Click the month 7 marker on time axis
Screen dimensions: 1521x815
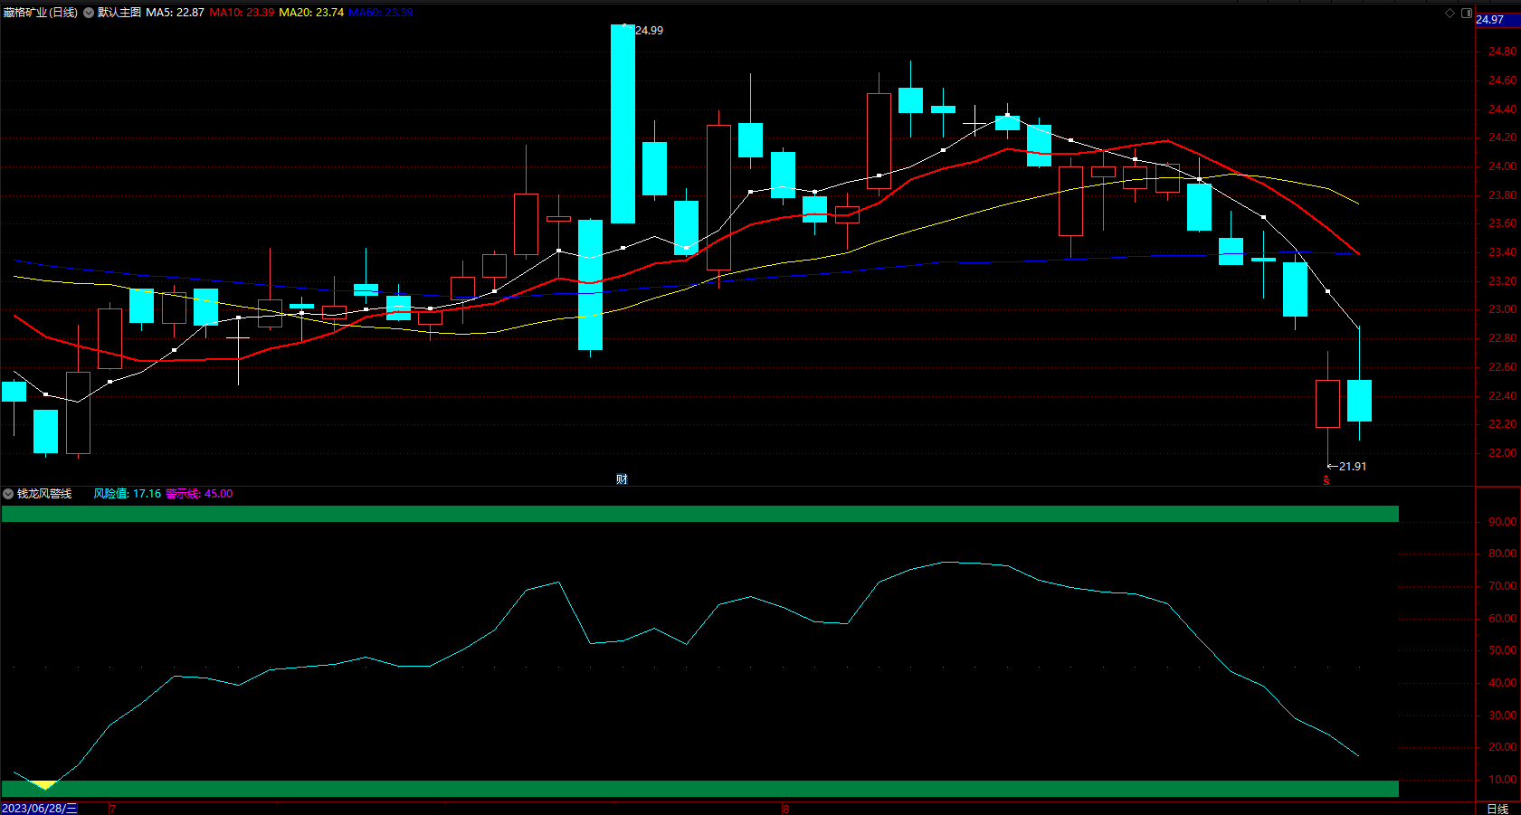pos(112,809)
